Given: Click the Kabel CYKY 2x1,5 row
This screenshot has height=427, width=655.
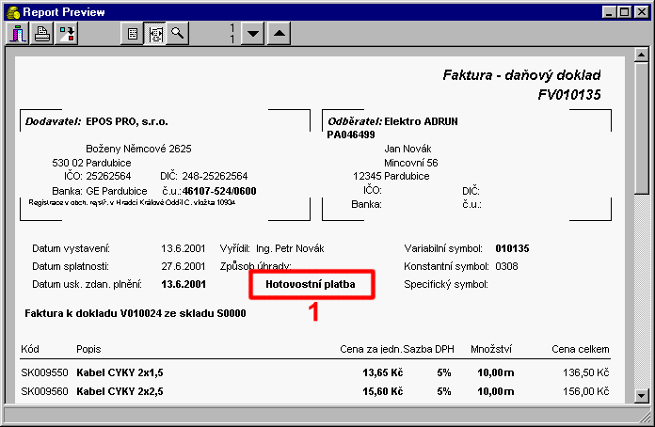Looking at the screenshot, I should pos(118,372).
